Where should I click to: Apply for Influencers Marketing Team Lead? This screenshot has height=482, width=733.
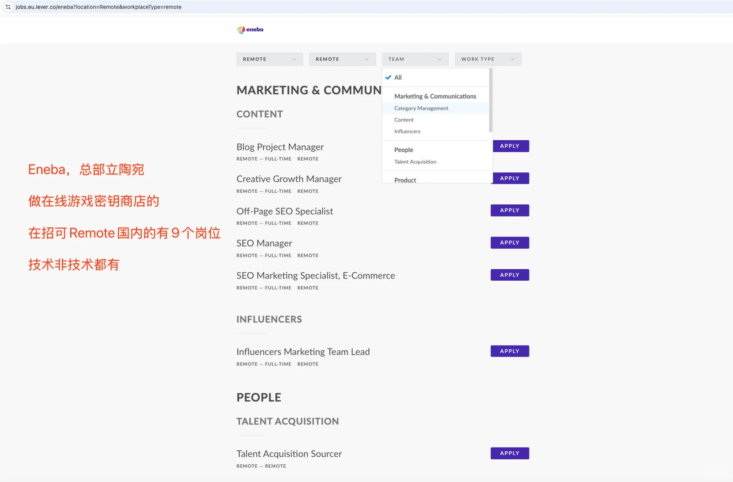pos(510,351)
